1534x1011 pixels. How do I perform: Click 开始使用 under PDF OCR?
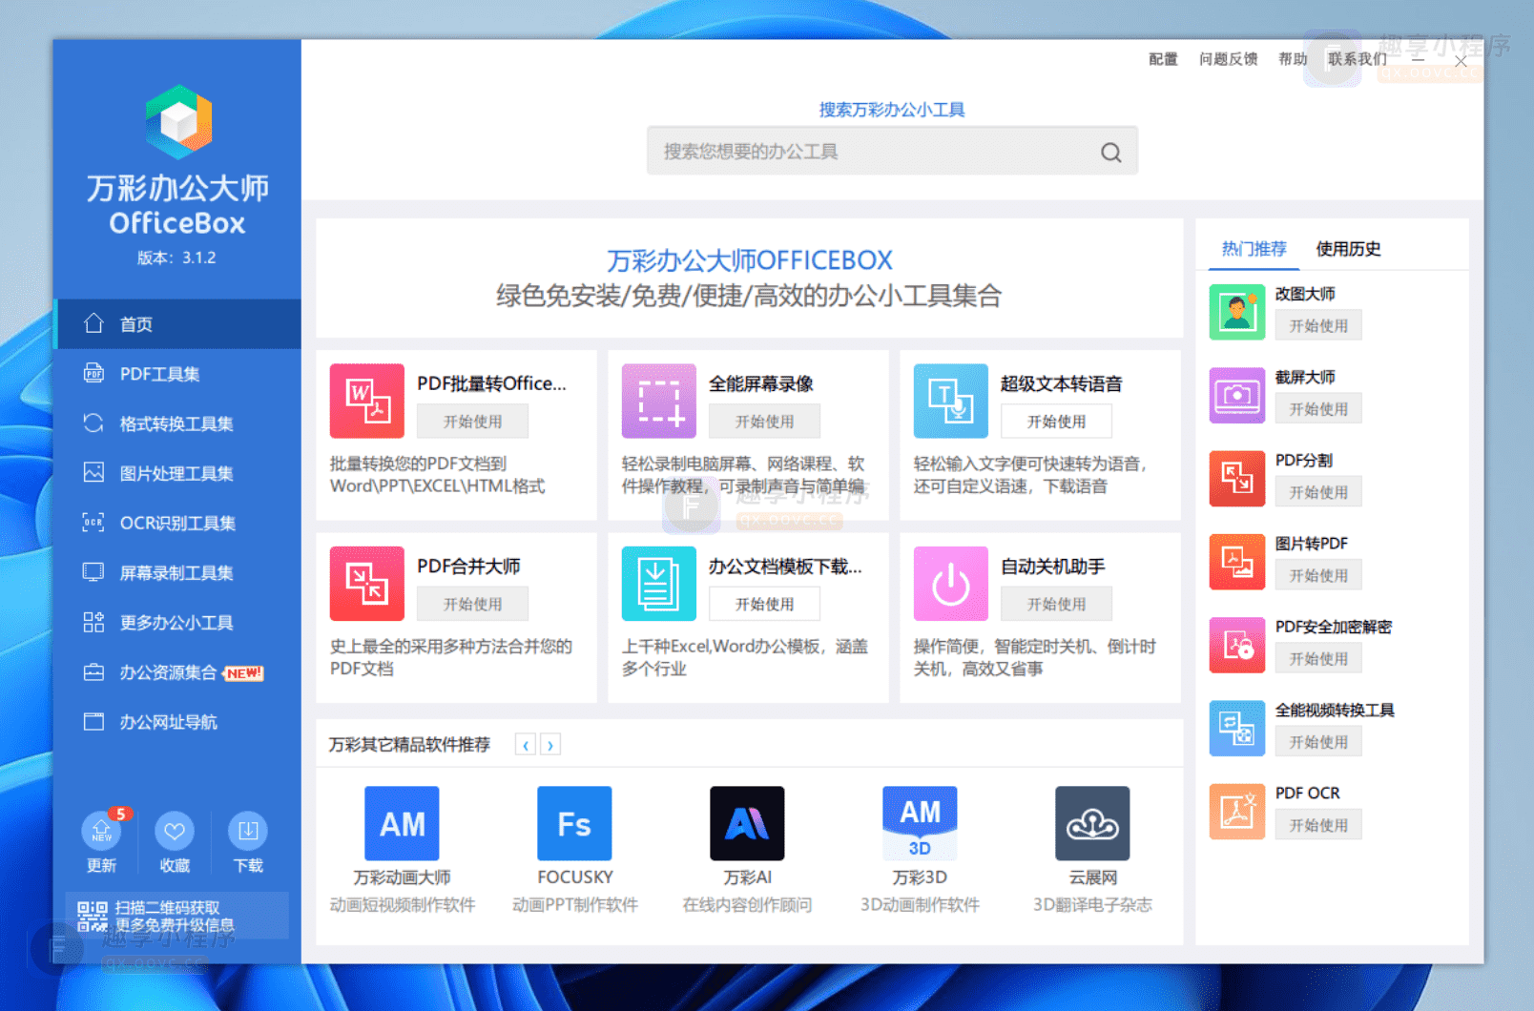(x=1318, y=825)
